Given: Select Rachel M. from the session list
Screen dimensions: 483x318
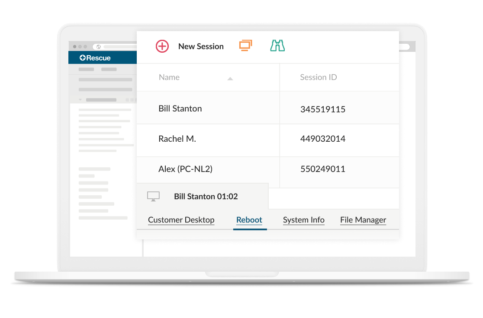Looking at the screenshot, I should click(x=177, y=139).
